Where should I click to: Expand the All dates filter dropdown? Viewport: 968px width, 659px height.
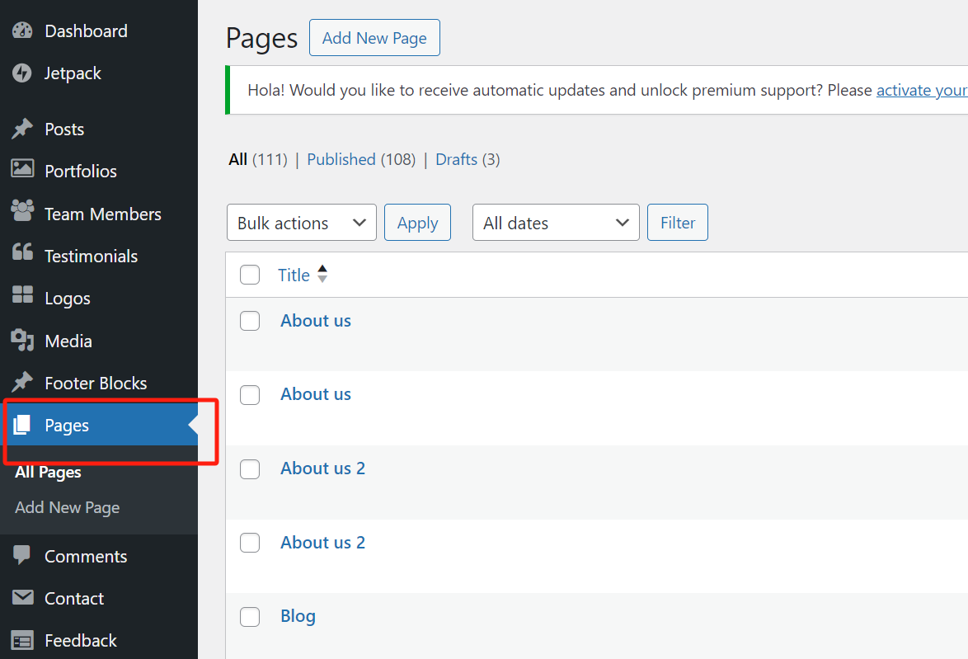[x=555, y=222]
